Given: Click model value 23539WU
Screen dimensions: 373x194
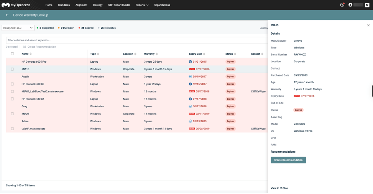Looking at the screenshot, I should (x=299, y=124).
